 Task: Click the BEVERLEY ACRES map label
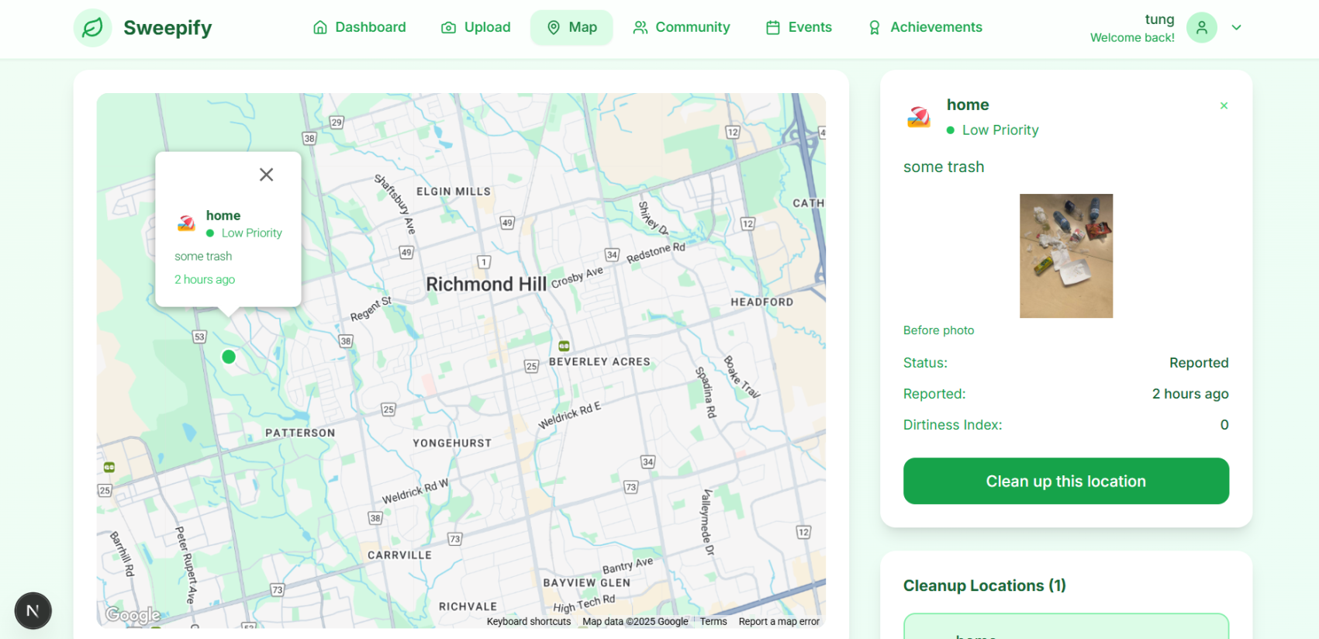(599, 362)
